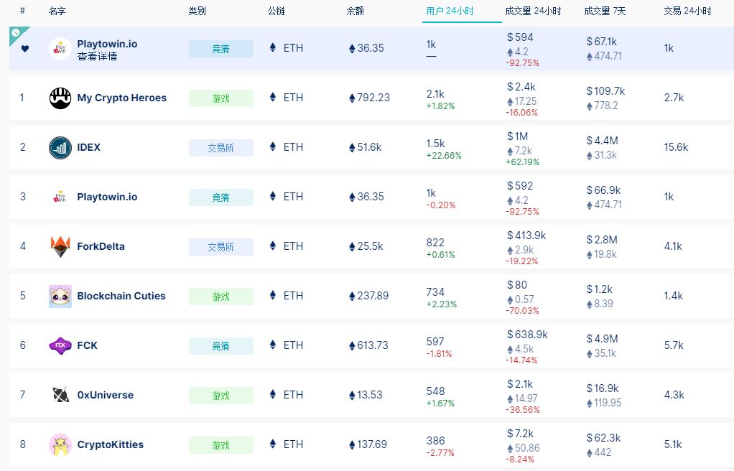Click the 竞猜 tag on FCK row
This screenshot has width=734, height=471.
(x=221, y=346)
